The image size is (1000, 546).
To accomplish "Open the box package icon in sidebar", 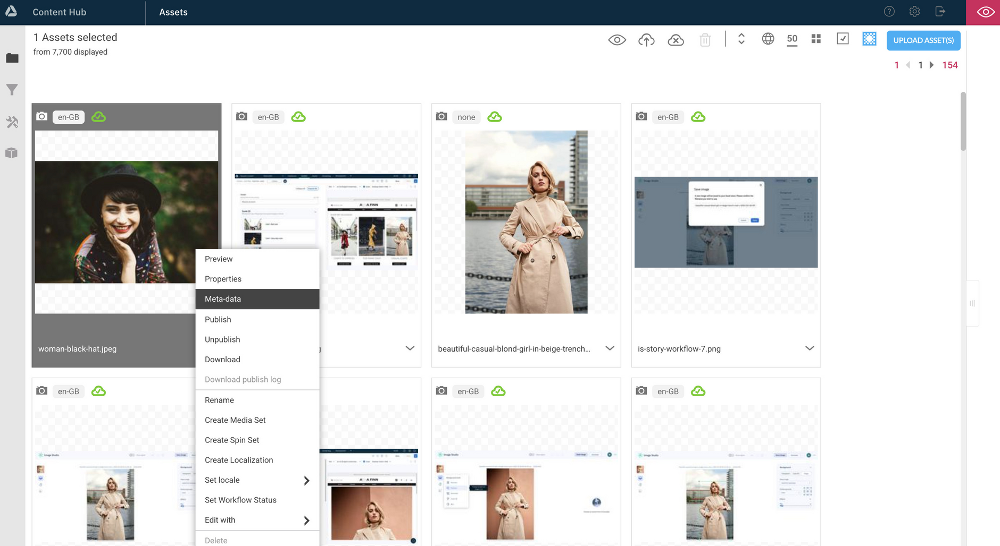I will pyautogui.click(x=12, y=153).
